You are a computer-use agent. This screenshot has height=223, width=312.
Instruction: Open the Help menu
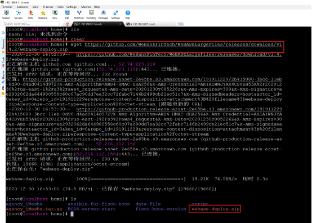point(97,7)
